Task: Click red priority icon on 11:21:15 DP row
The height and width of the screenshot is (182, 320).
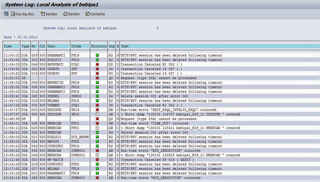Action: coord(98,78)
